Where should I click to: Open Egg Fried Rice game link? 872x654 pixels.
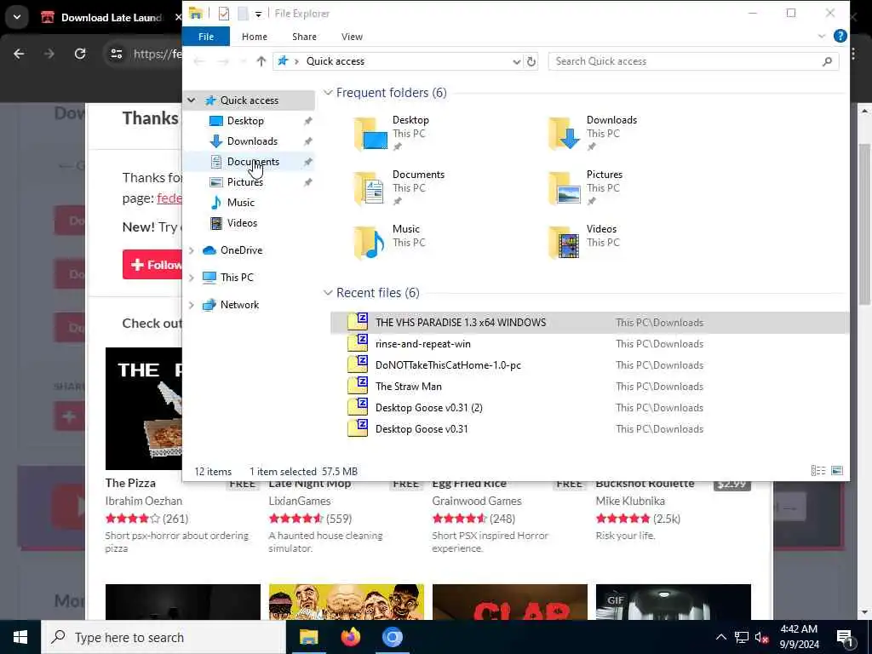pyautogui.click(x=469, y=484)
